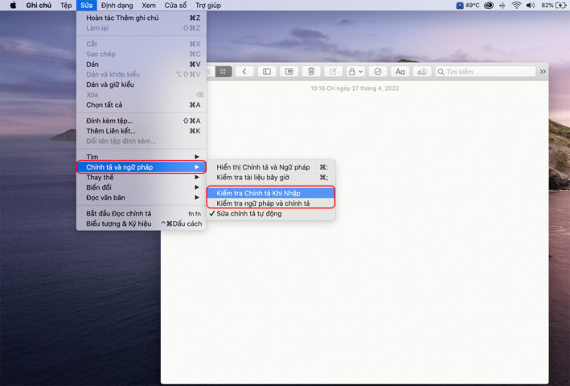The height and width of the screenshot is (386, 570).
Task: Toggle the folders sidebar icon
Action: (x=267, y=72)
